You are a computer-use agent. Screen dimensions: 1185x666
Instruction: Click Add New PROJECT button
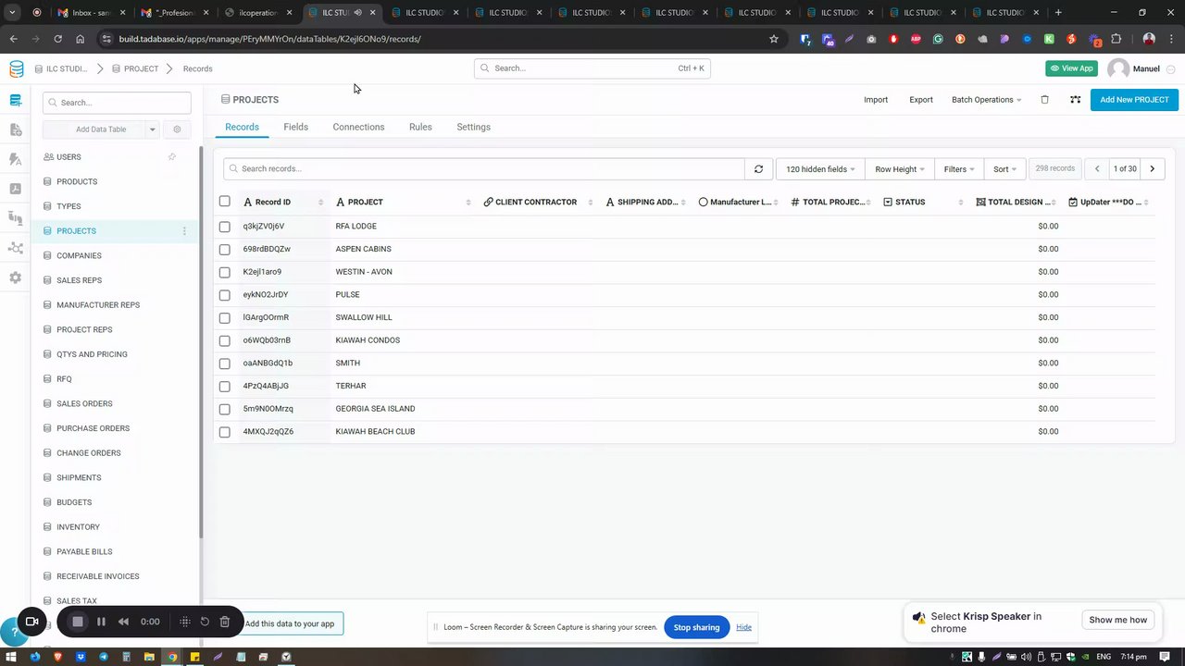[1134, 100]
